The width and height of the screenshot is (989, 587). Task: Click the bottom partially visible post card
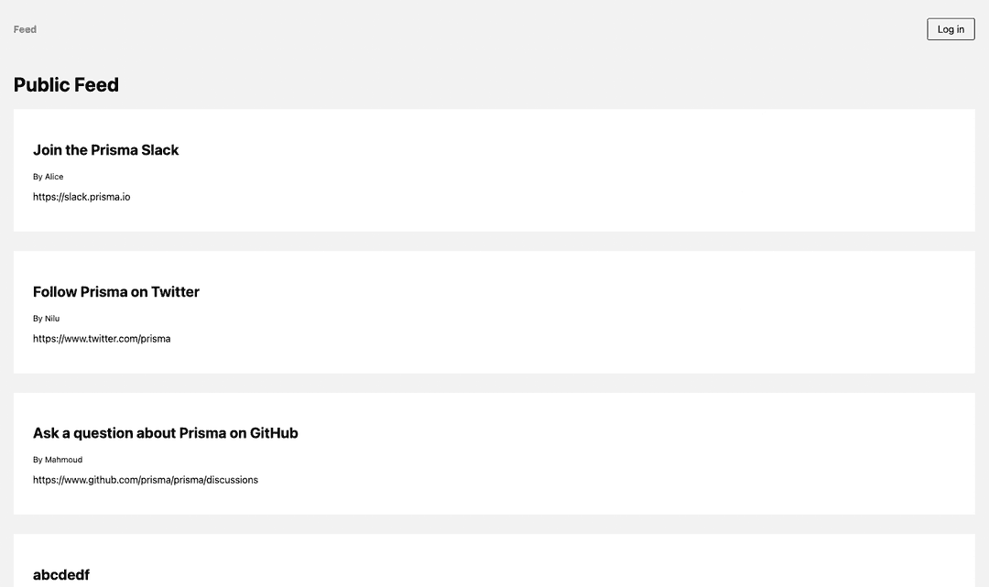[494, 560]
